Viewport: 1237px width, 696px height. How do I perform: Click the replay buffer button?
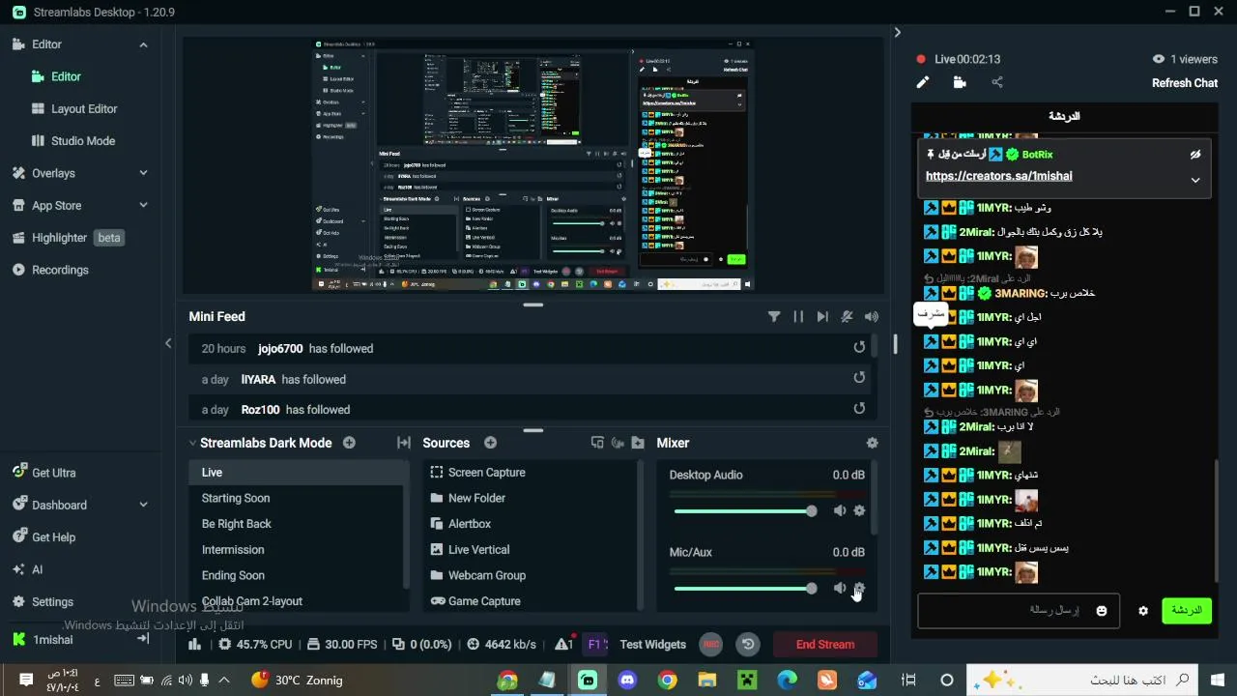click(747, 644)
